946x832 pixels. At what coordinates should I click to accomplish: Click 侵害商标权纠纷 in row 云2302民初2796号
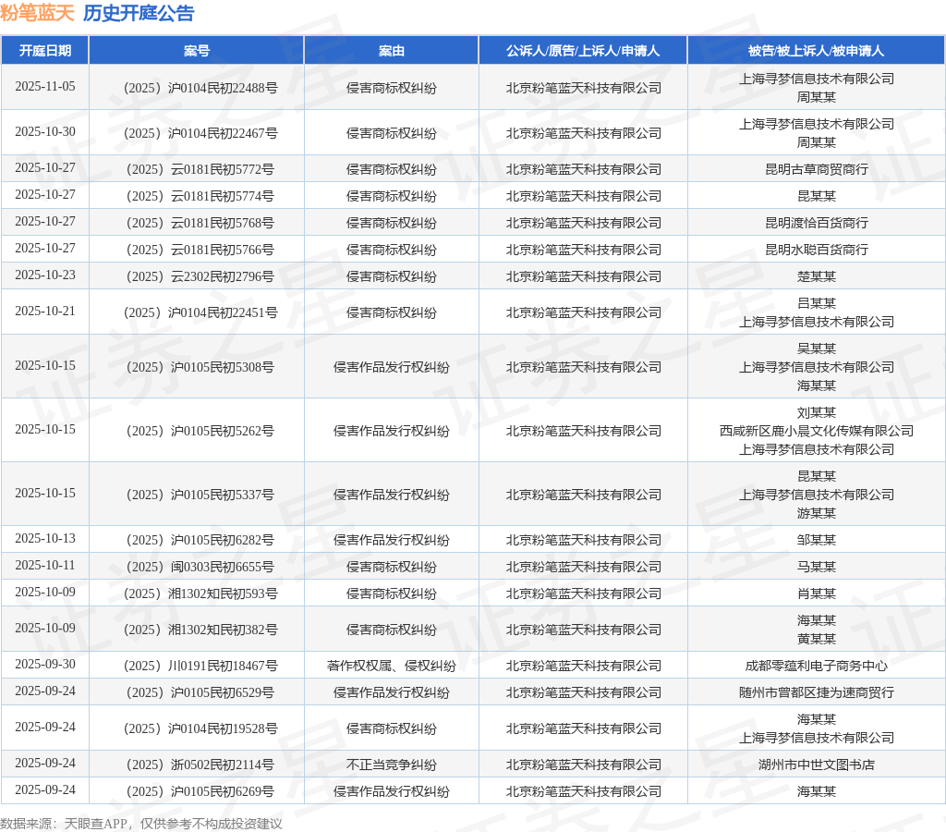click(392, 276)
